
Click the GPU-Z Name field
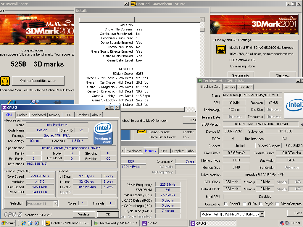(252, 95)
